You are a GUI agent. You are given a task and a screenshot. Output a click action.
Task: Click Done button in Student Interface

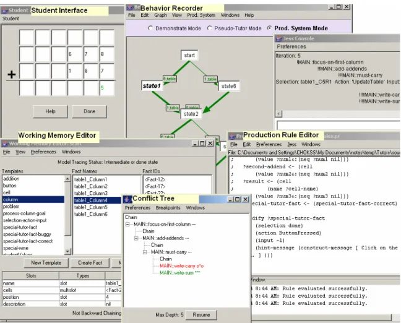click(89, 111)
